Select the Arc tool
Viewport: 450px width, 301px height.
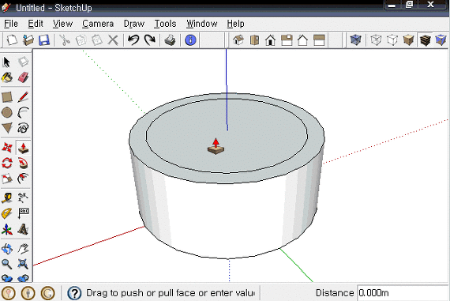(x=23, y=112)
